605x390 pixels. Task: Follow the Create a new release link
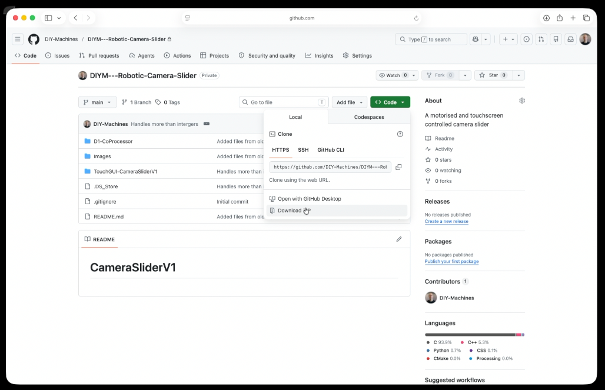tap(447, 221)
